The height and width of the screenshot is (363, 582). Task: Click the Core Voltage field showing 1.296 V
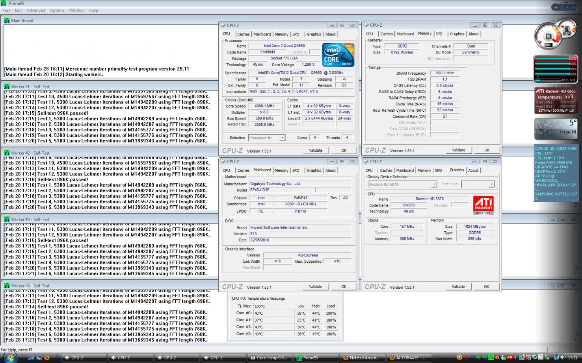[309, 64]
